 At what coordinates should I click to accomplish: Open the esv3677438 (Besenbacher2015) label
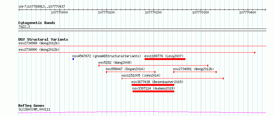(157, 82)
